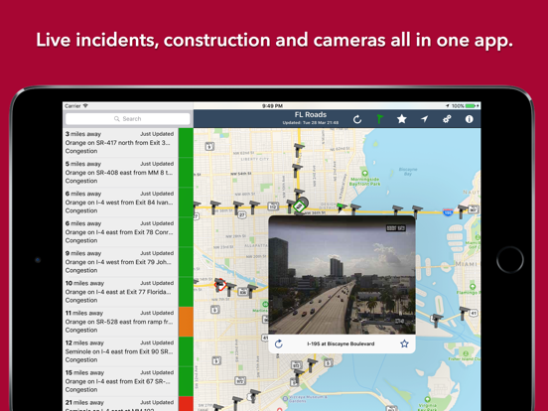Click the Wi-Fi carrier indicator in status bar
Screen dimensions: 548x411
(x=76, y=106)
